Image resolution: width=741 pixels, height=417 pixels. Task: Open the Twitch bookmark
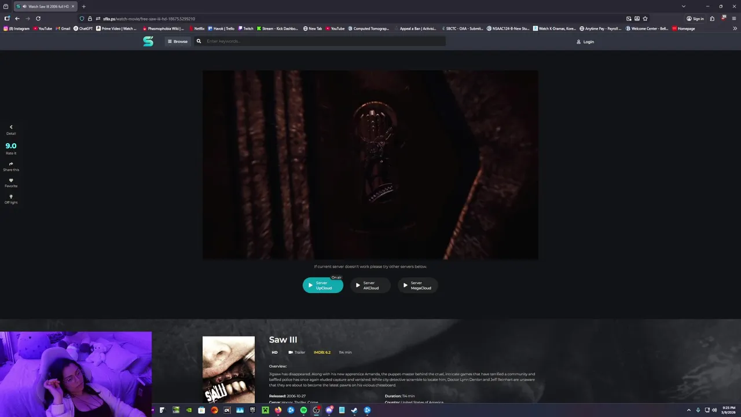tap(245, 28)
